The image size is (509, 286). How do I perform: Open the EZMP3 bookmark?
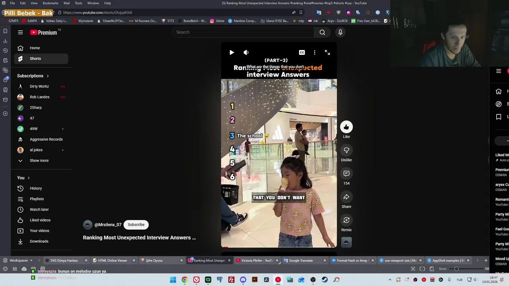[11, 21]
